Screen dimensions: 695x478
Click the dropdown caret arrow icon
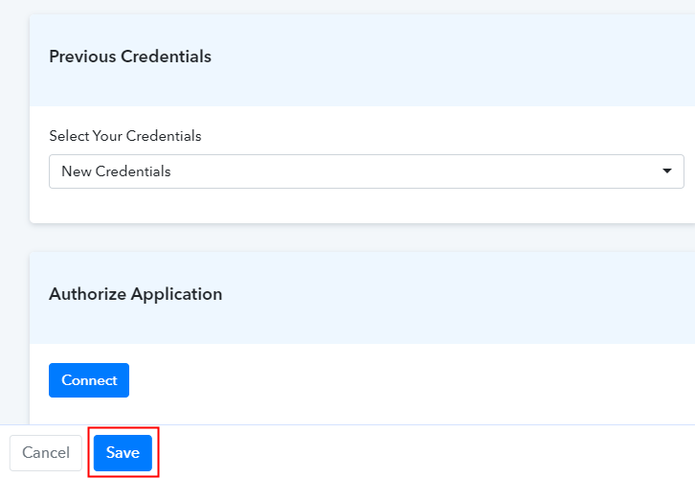pos(667,171)
